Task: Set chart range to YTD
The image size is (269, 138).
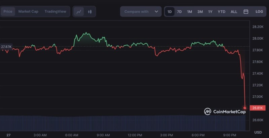Action: pyautogui.click(x=222, y=11)
